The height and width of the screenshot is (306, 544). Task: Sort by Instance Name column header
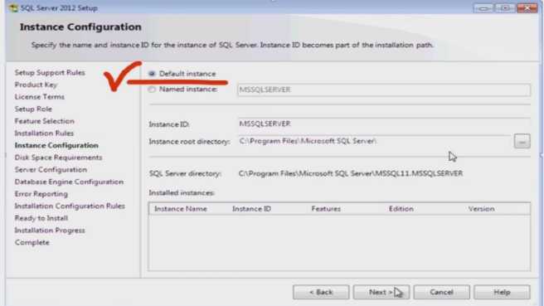(181, 209)
